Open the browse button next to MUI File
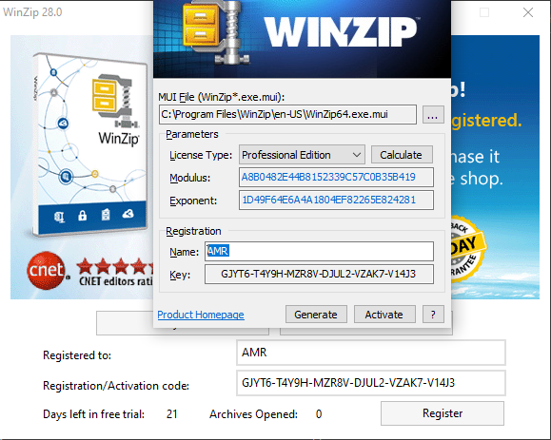This screenshot has height=440, width=551. pyautogui.click(x=433, y=115)
